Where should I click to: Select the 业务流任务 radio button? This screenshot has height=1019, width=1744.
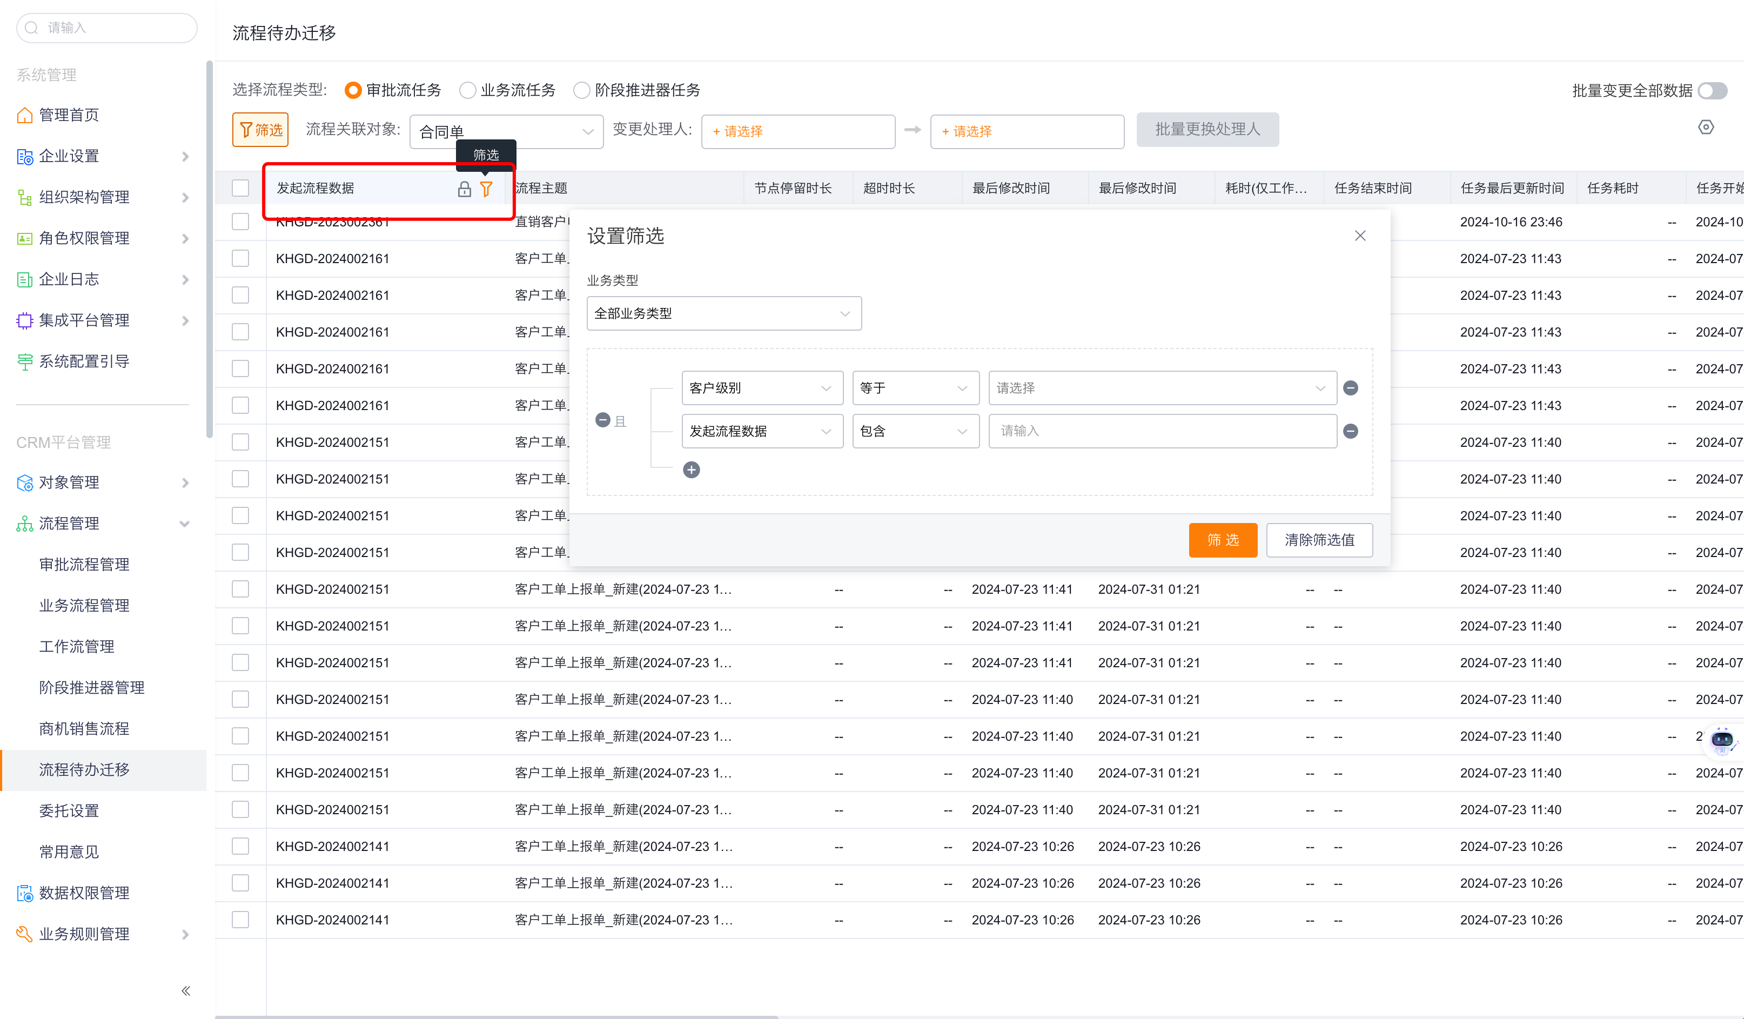click(x=468, y=90)
